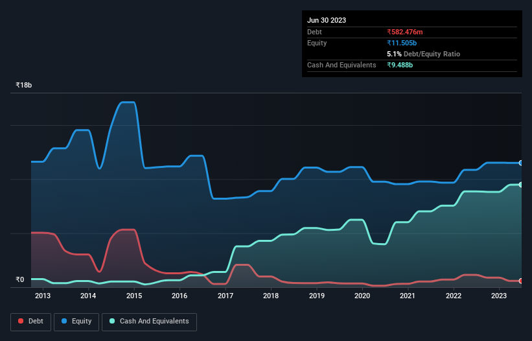
Task: Click the 2013 x-axis label
Action: tap(42, 296)
